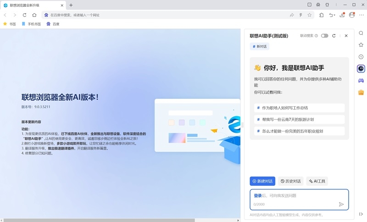Click the horizontal scrollbar at page bottom

point(99,220)
